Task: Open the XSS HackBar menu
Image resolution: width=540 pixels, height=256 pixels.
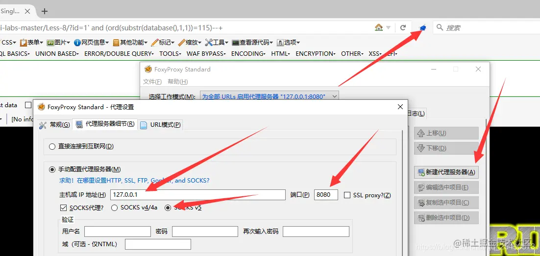Action: (375, 54)
